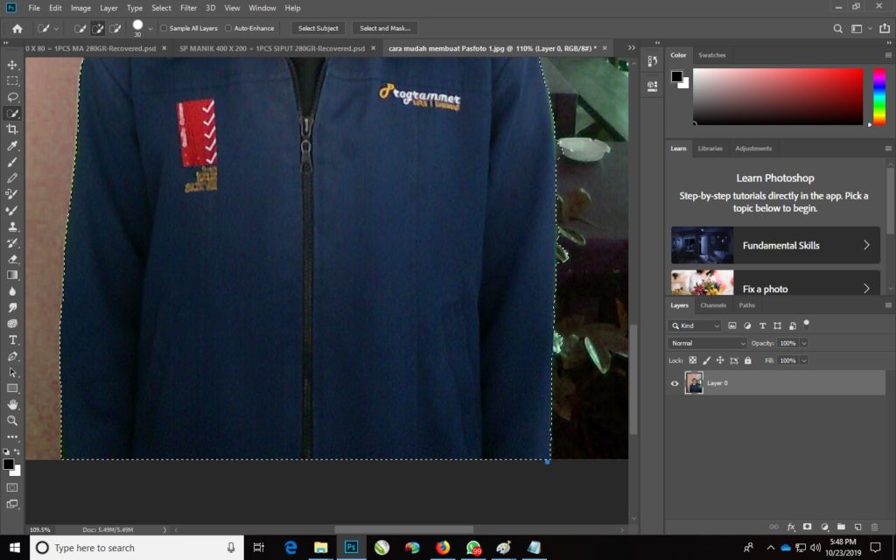Viewport: 896px width, 560px height.
Task: Switch to the Swatches tab
Action: (x=712, y=55)
